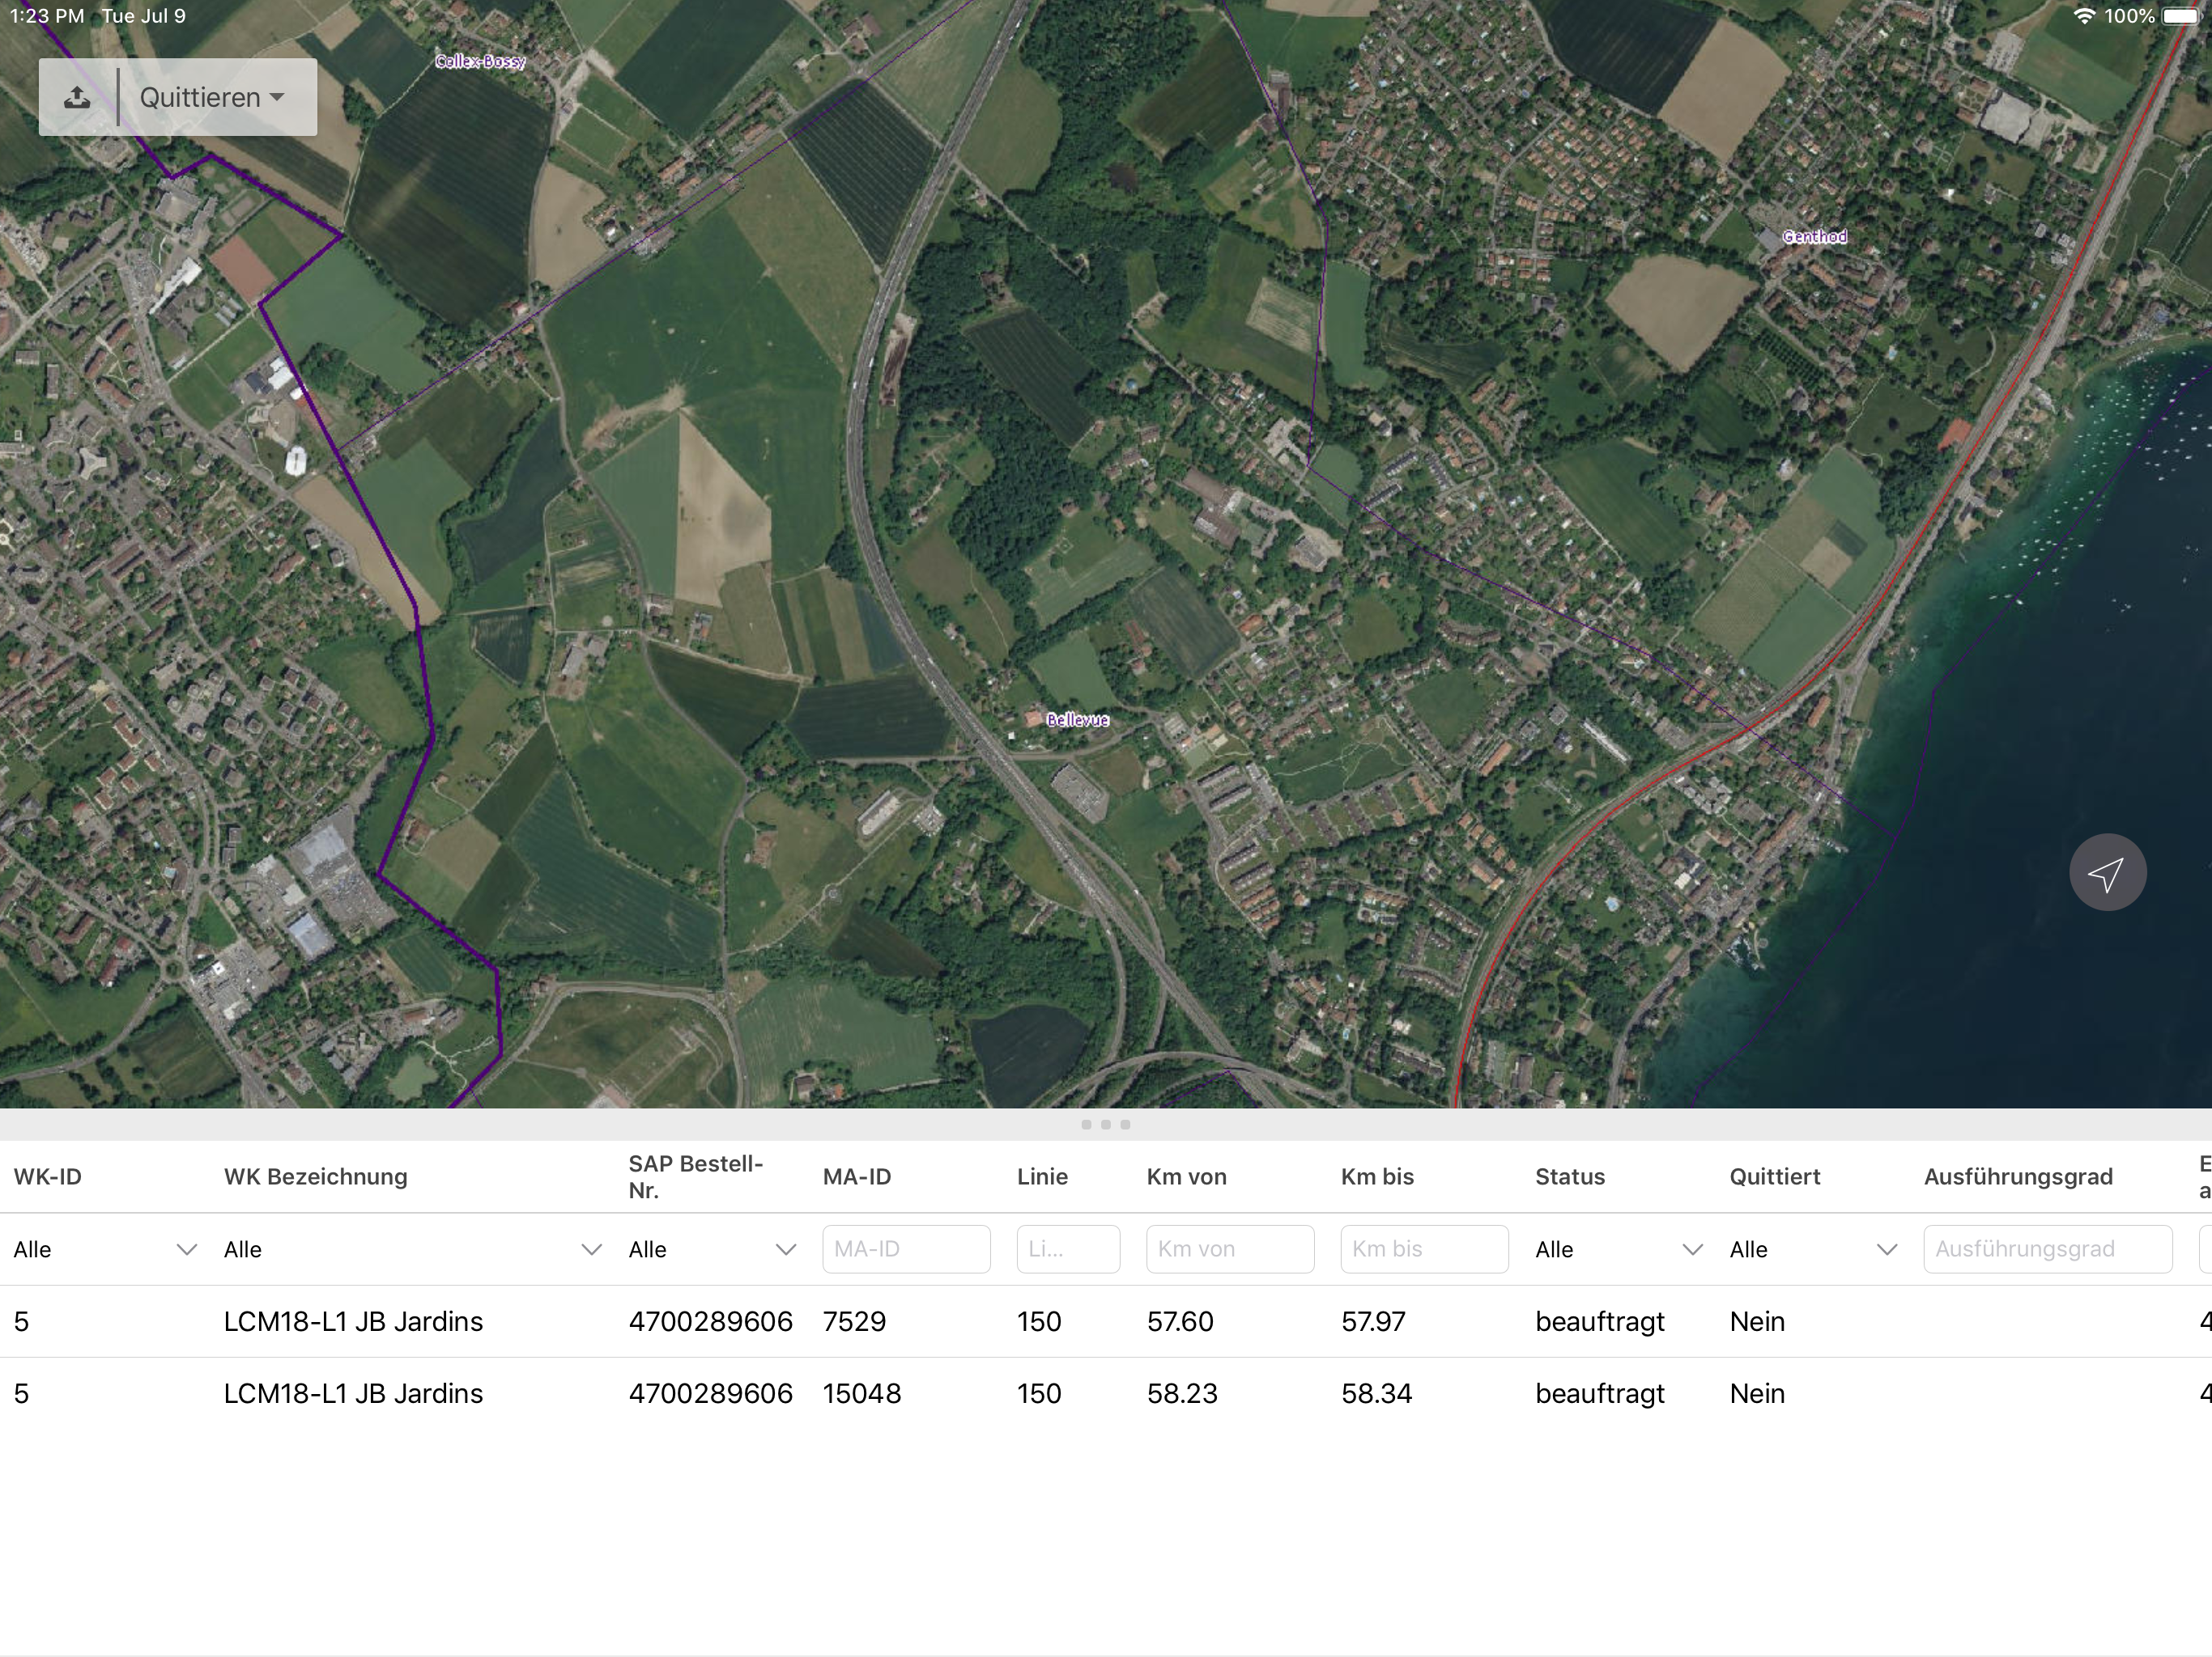Open the Status filter dropdown

click(x=1618, y=1249)
